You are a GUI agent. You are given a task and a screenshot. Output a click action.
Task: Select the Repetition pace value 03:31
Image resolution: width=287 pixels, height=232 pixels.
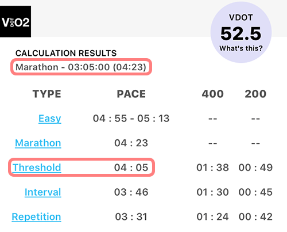(131, 217)
